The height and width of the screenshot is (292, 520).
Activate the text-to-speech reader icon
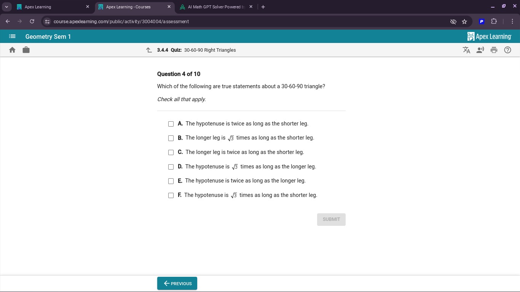click(x=480, y=50)
